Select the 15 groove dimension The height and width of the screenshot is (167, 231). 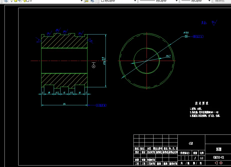tap(64, 93)
